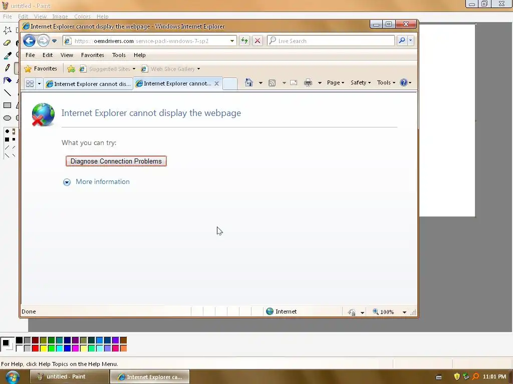This screenshot has height=384, width=513.
Task: Select the Airbrush tool in Paint
Action: [x=7, y=80]
